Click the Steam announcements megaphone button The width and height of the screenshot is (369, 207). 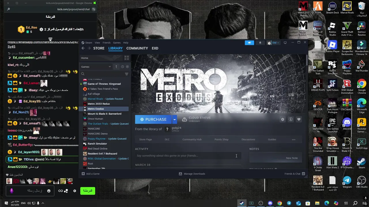coord(249,43)
